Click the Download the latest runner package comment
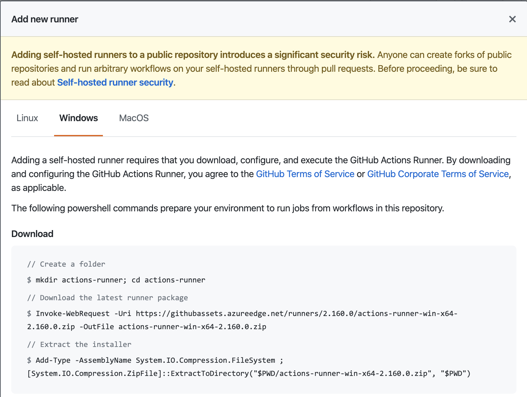 (108, 298)
